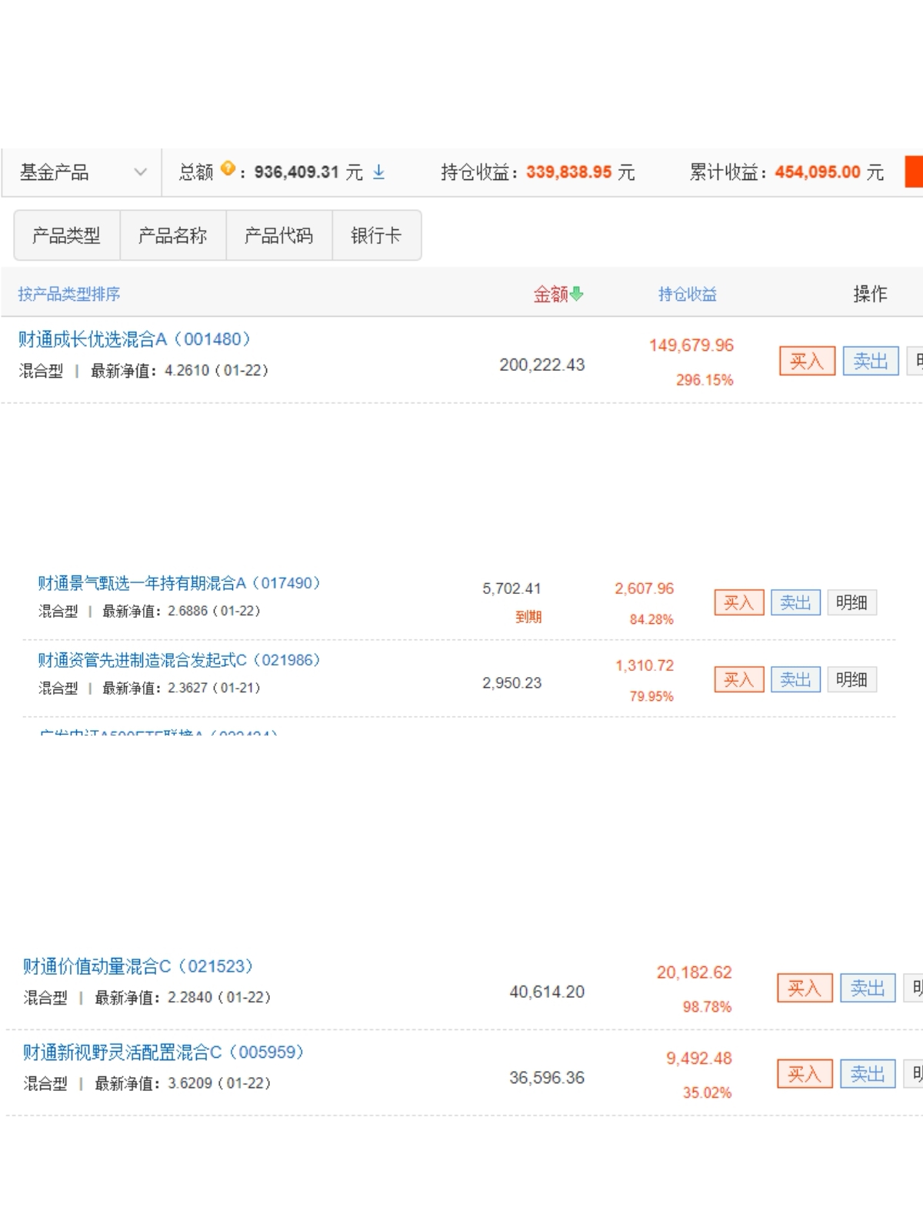The height and width of the screenshot is (1231, 923).
Task: Select the 银行卡 tab
Action: click(376, 235)
